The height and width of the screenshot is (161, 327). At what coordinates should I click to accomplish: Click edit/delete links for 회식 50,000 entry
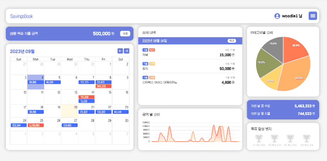point(230,63)
